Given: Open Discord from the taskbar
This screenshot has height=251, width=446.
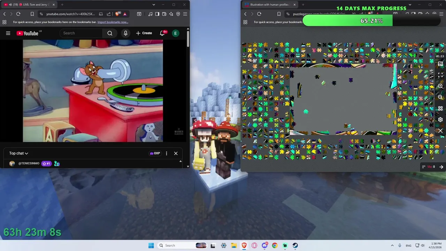Looking at the screenshot, I should (x=264, y=245).
